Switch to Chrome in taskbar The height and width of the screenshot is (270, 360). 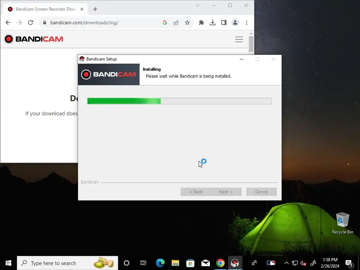pos(220,263)
